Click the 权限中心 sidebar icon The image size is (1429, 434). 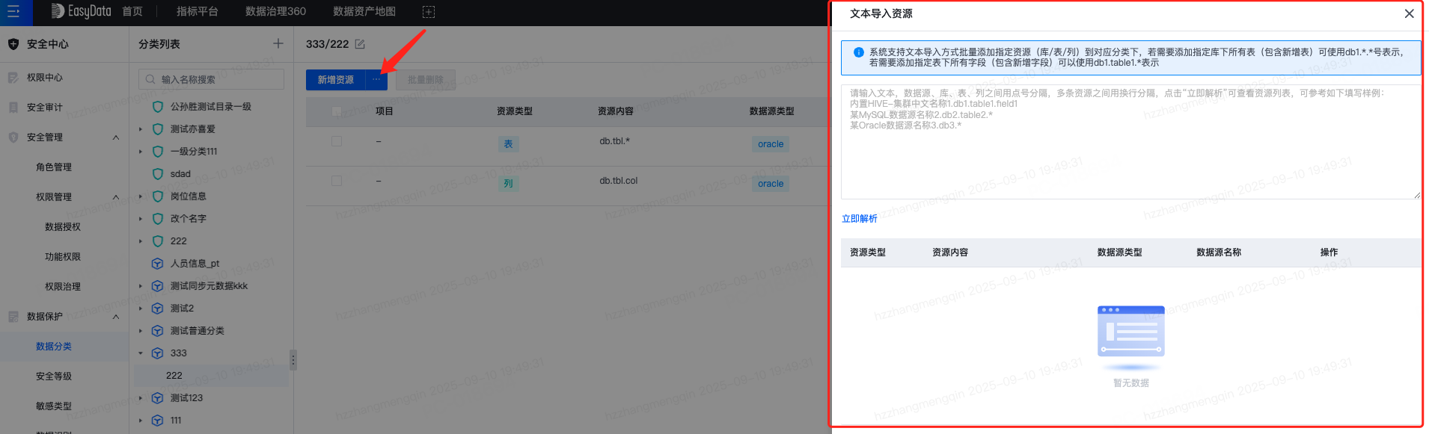pyautogui.click(x=13, y=78)
